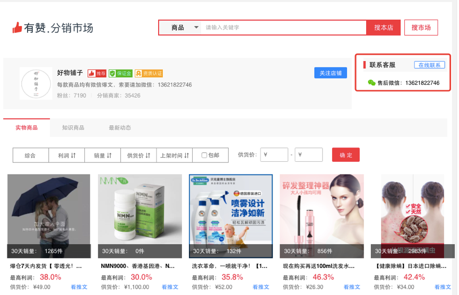Viewport: 459px width, 295px height.
Task: Click the 资质认证 orange badge
Action: point(149,73)
